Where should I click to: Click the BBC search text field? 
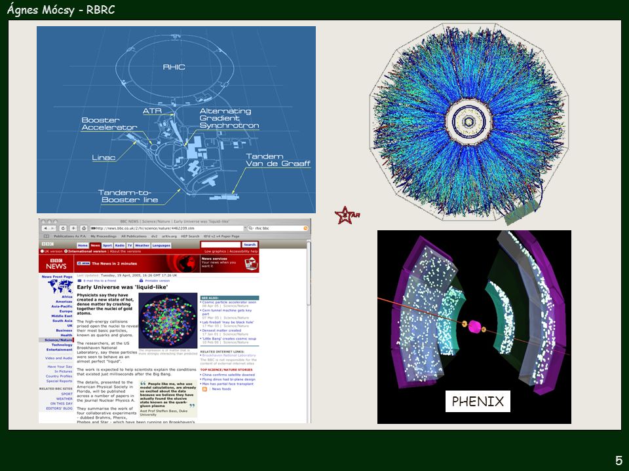tap(221, 244)
